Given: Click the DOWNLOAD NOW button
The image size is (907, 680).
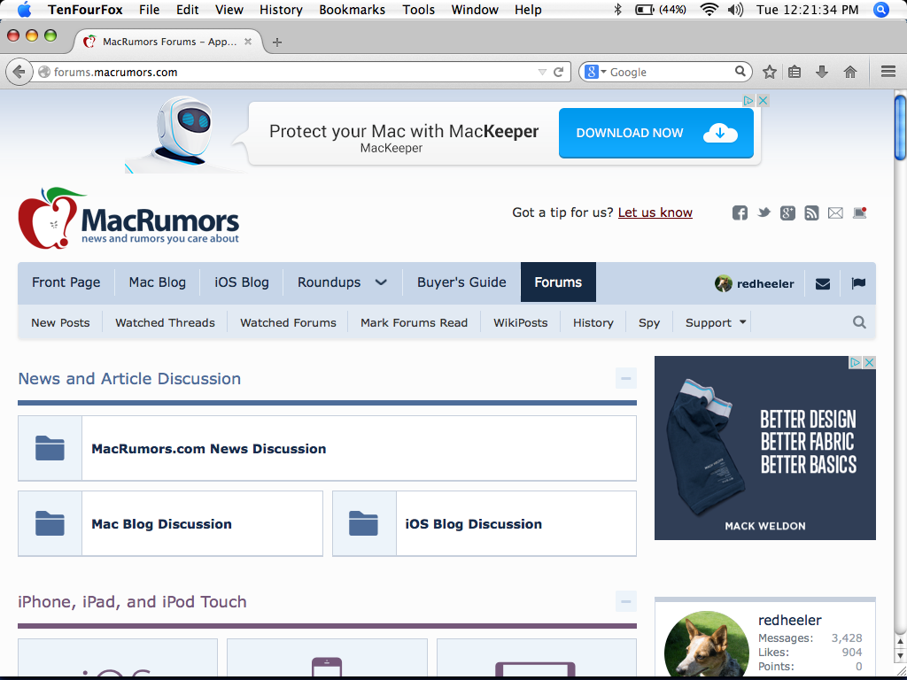Looking at the screenshot, I should (x=656, y=133).
